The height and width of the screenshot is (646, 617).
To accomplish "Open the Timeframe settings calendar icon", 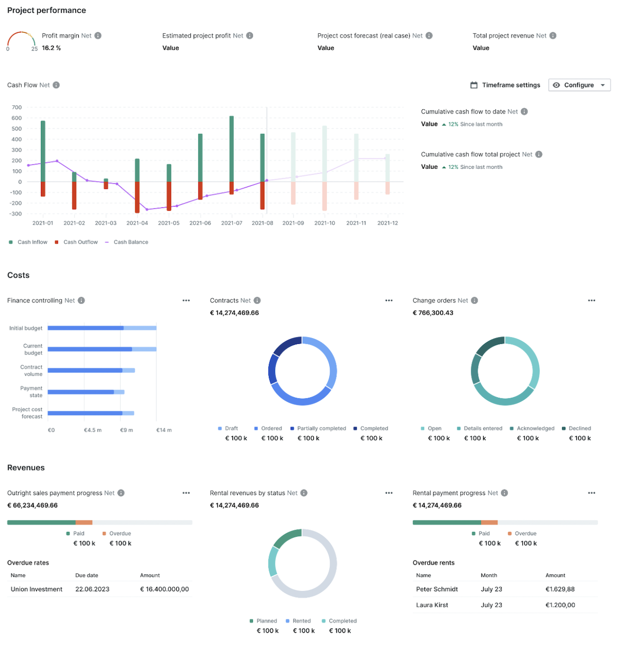I will tap(474, 85).
